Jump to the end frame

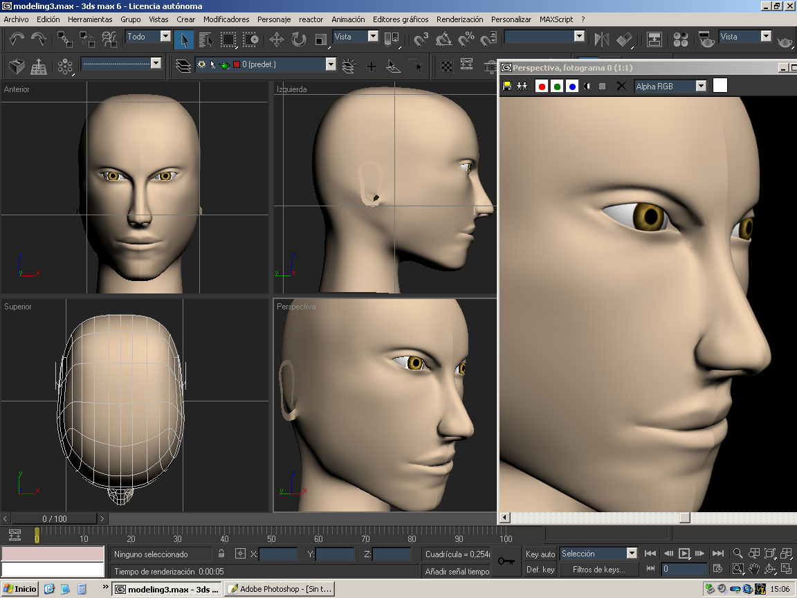[717, 553]
